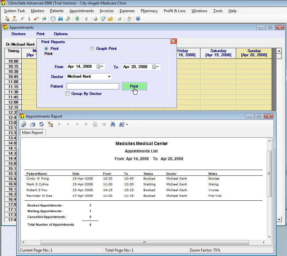Click the Patient input field

(x=93, y=86)
